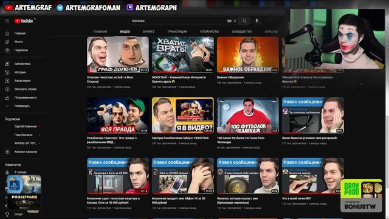Open the on-screen keyboard icon in search
Image resolution: width=389 pixels, height=219 pixels.
[x=229, y=21]
